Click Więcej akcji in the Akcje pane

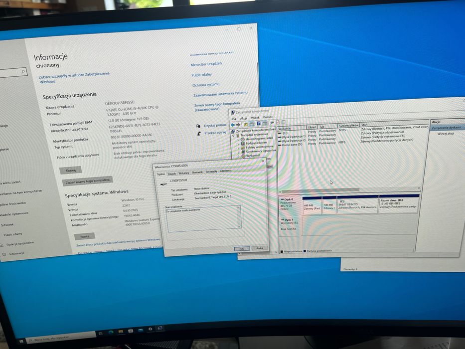click(x=446, y=134)
